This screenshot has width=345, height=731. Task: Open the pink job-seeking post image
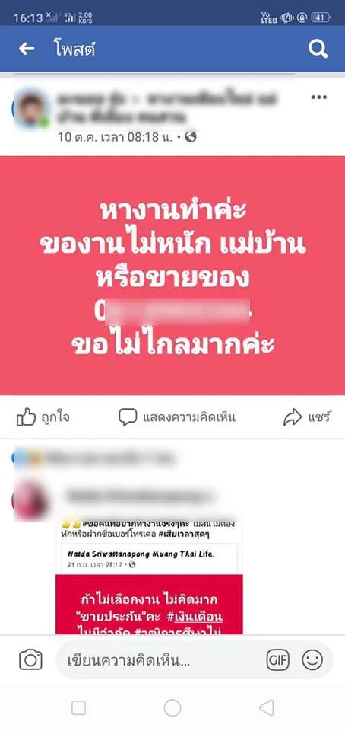point(172,276)
